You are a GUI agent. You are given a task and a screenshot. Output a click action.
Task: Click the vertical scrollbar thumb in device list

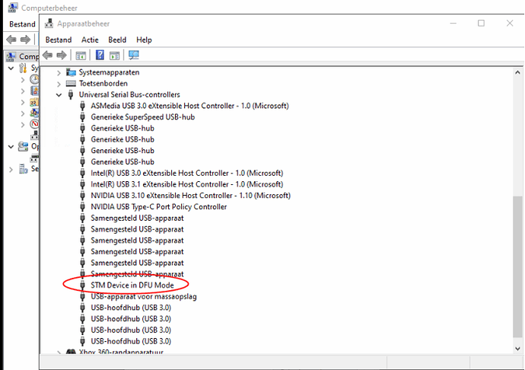517,267
